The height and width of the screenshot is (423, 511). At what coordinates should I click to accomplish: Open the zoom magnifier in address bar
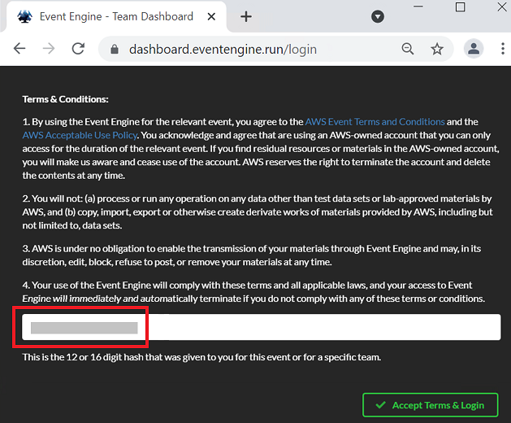pos(407,49)
